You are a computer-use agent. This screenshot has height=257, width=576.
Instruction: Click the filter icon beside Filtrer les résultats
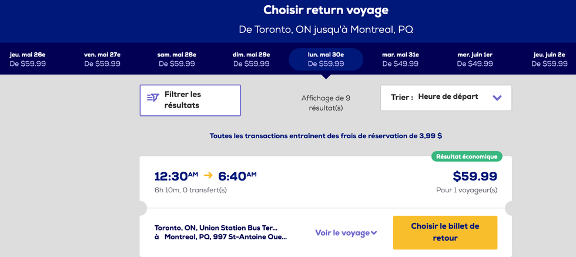[153, 98]
